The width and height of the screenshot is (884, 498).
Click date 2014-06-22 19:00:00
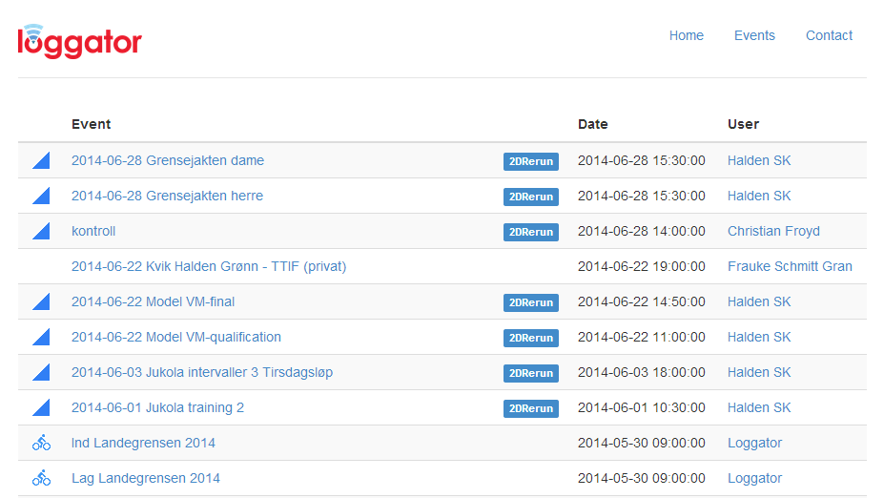[642, 266]
